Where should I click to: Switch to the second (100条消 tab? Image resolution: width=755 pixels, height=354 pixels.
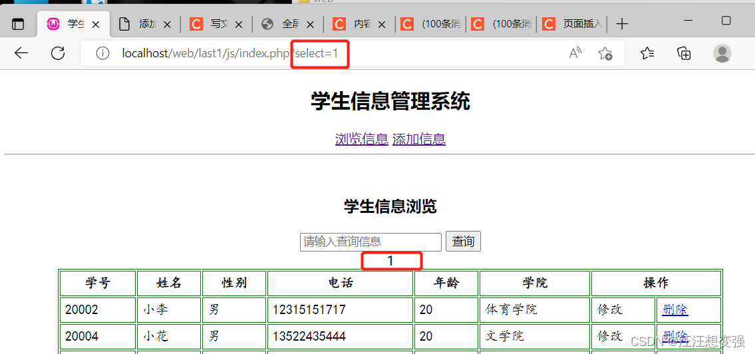click(x=502, y=24)
